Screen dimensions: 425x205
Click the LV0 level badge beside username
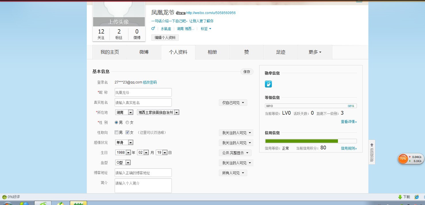(x=180, y=13)
